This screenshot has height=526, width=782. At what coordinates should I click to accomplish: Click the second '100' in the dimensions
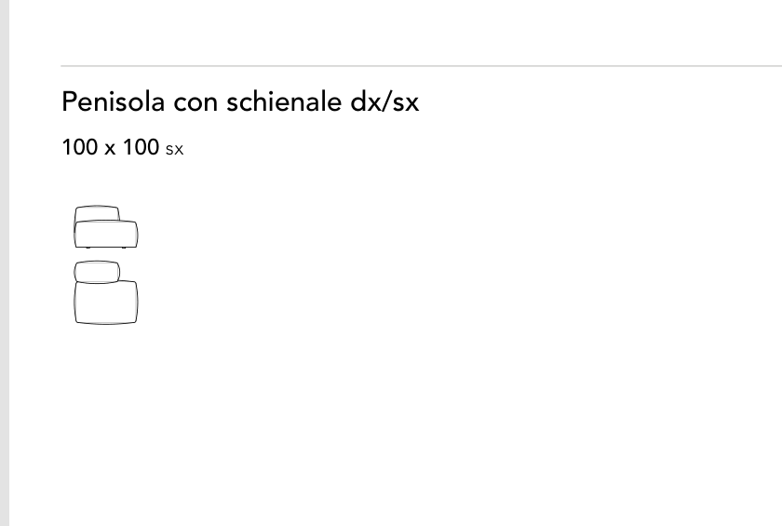[142, 148]
